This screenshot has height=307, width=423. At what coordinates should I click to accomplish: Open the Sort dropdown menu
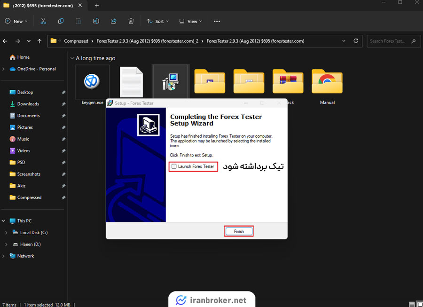(157, 21)
